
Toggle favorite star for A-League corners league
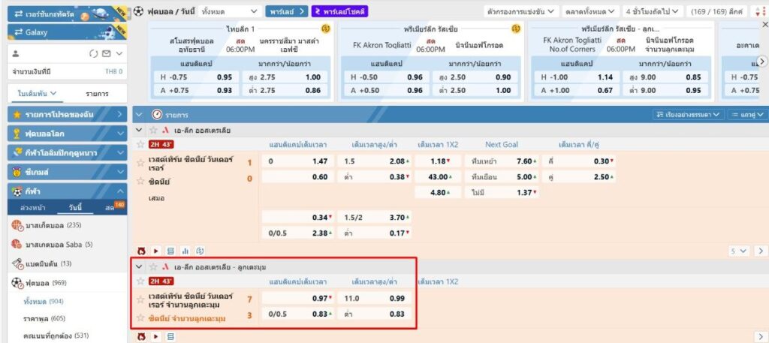click(152, 266)
